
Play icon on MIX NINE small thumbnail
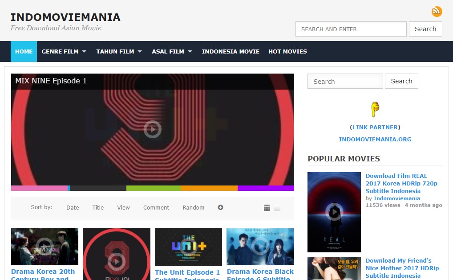[x=117, y=262]
